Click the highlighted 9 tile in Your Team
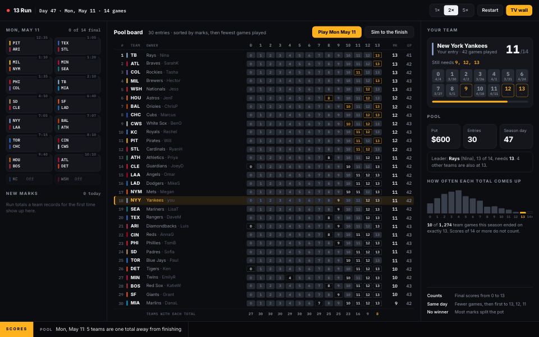 click(x=466, y=90)
